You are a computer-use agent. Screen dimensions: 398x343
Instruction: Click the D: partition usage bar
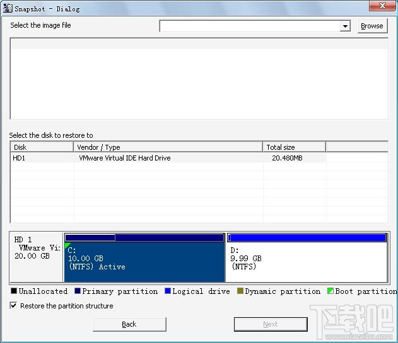[x=307, y=238]
